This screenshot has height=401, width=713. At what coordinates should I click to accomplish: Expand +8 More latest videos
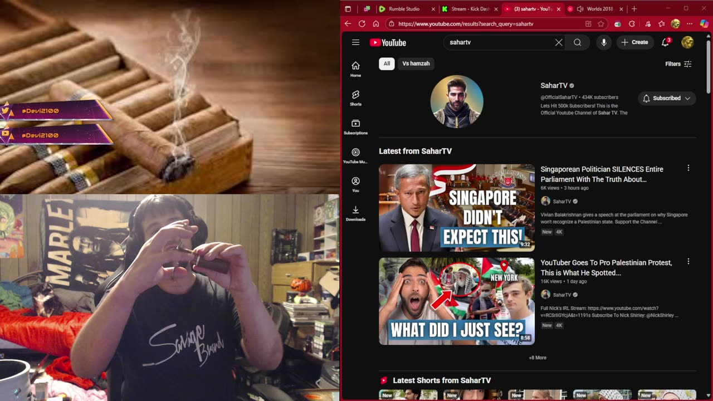[538, 358]
